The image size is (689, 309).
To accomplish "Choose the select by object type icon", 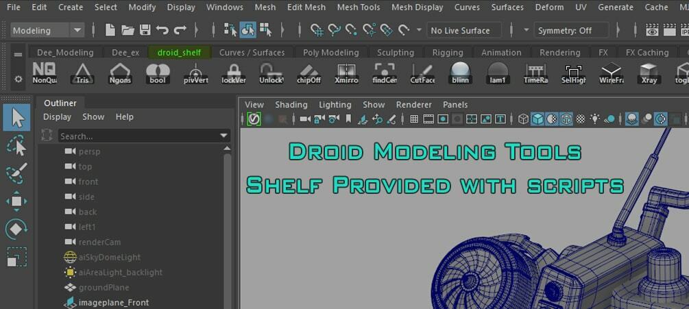I will [x=247, y=30].
